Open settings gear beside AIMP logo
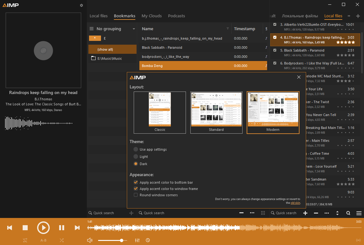This screenshot has width=364, height=245. click(x=81, y=5)
